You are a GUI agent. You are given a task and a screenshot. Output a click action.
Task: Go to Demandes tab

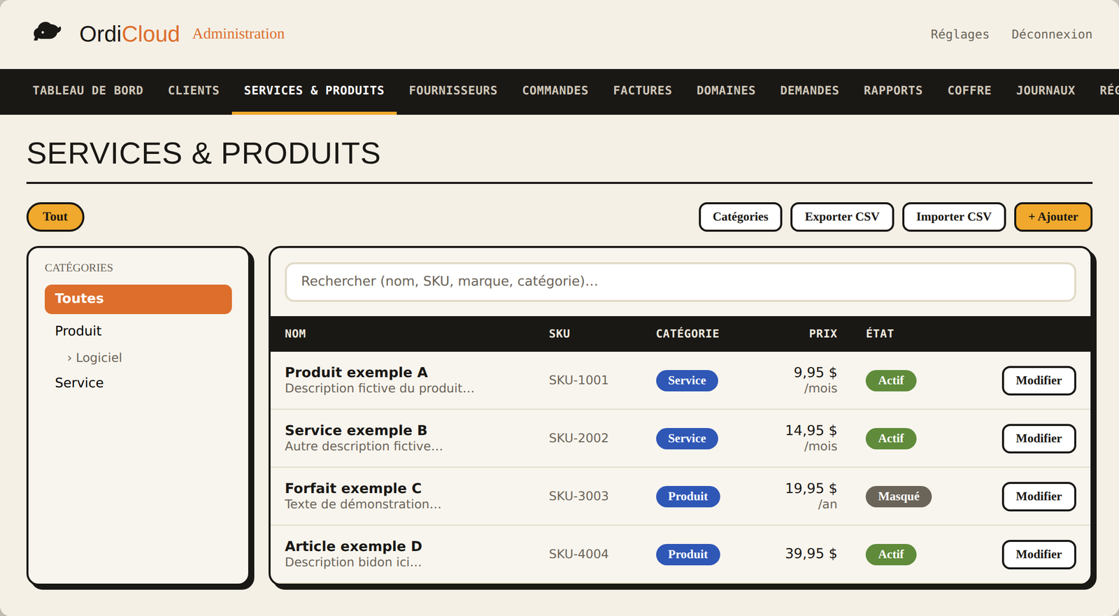(810, 91)
